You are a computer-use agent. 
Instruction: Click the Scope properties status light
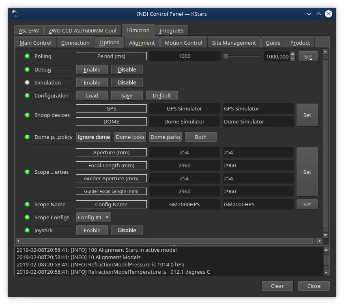point(27,172)
